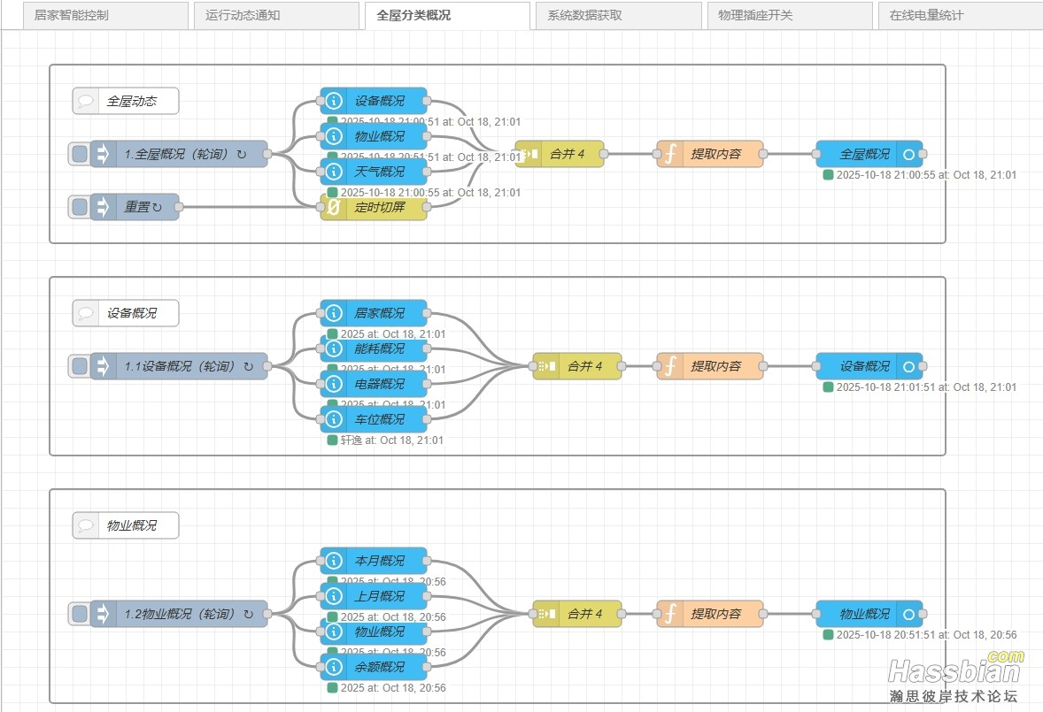Click the circle icon on 全屋概况 output node
This screenshot has width=1043, height=712.
coord(908,154)
